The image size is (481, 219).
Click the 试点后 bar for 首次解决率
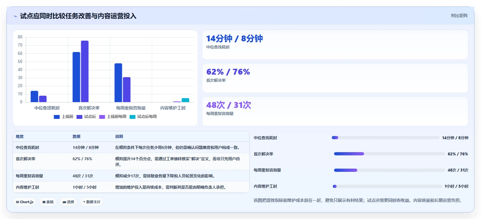(85, 71)
